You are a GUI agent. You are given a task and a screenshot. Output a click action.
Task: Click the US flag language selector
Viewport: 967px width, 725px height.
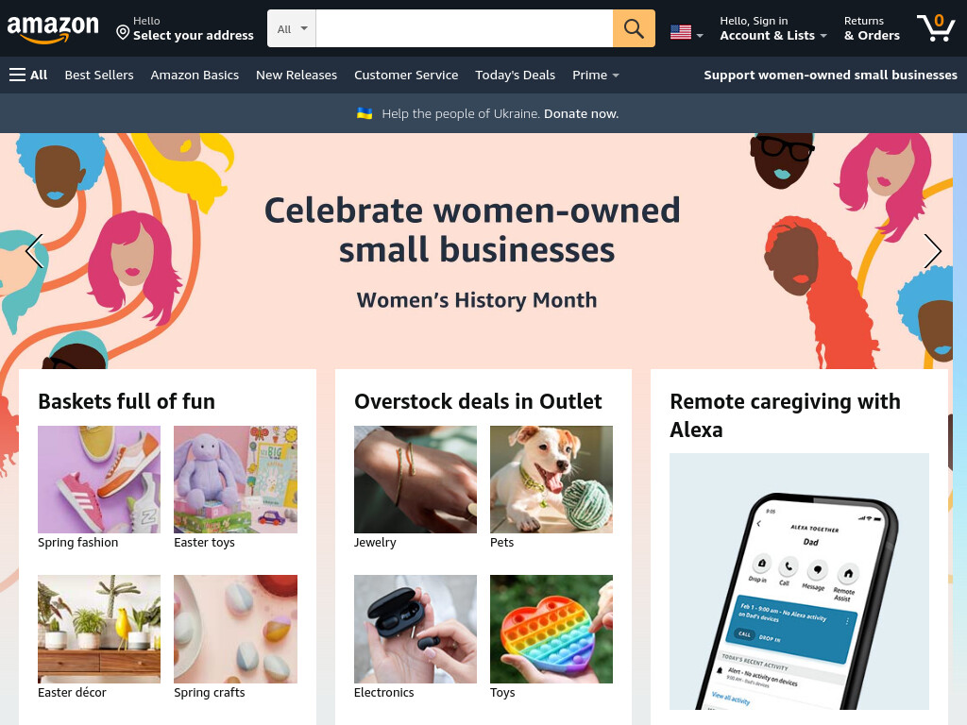(687, 32)
